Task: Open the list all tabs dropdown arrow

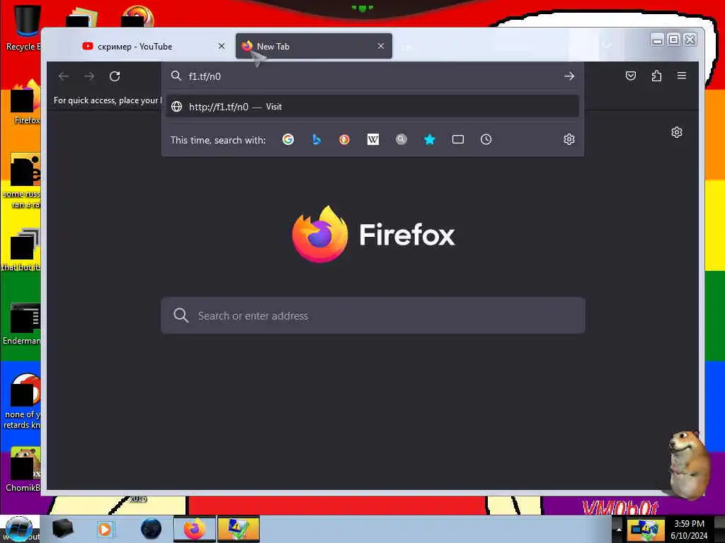Action: coord(607,46)
